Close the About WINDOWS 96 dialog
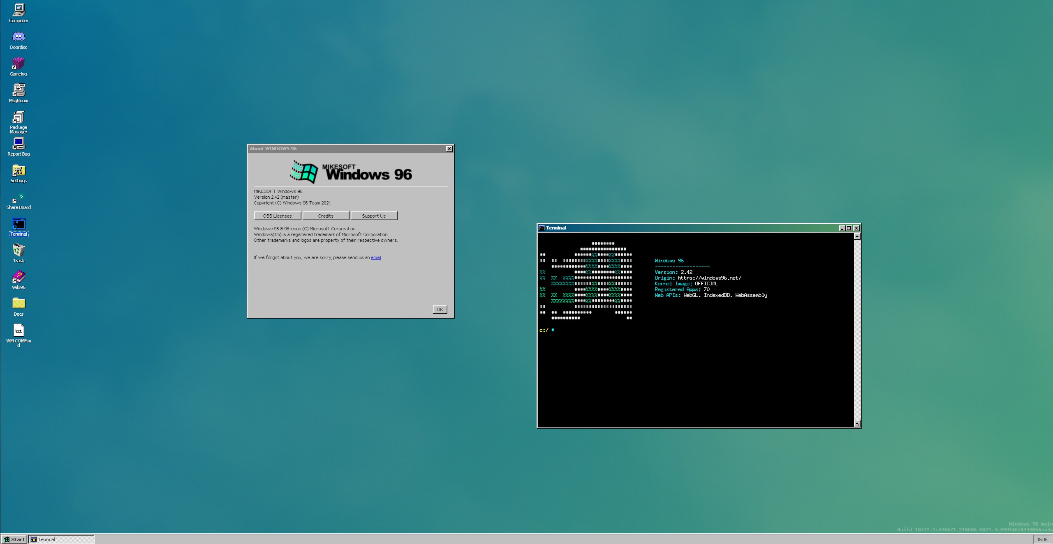The width and height of the screenshot is (1053, 544). click(449, 149)
